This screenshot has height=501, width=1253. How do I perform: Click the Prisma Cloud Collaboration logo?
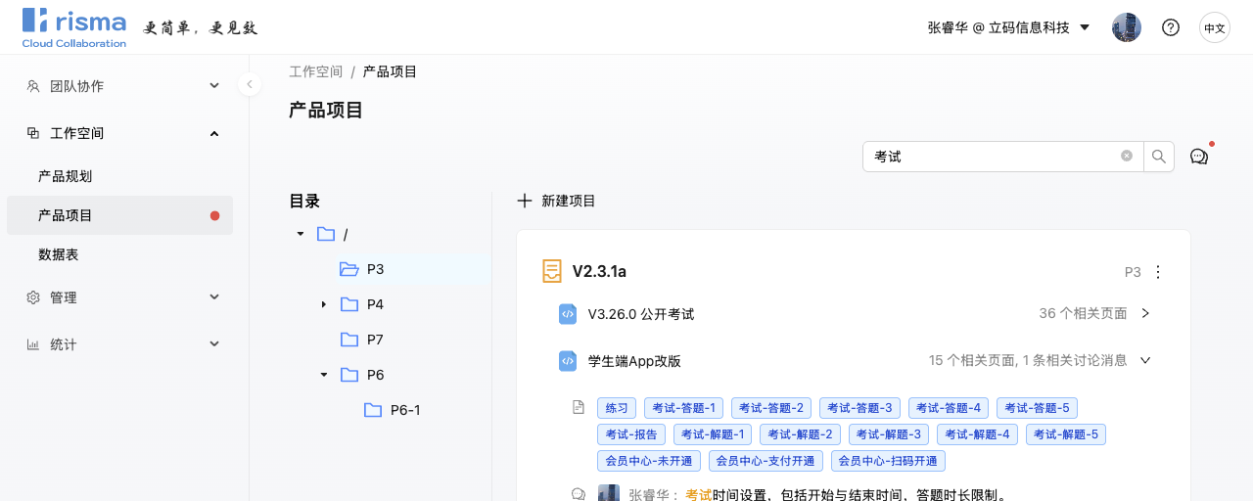point(74,27)
